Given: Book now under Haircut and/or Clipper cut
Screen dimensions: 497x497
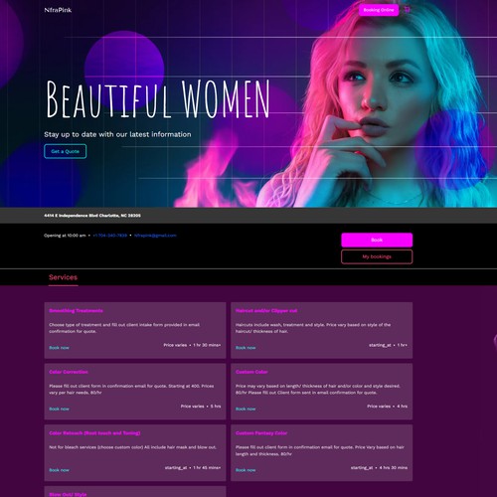Looking at the screenshot, I should [246, 348].
